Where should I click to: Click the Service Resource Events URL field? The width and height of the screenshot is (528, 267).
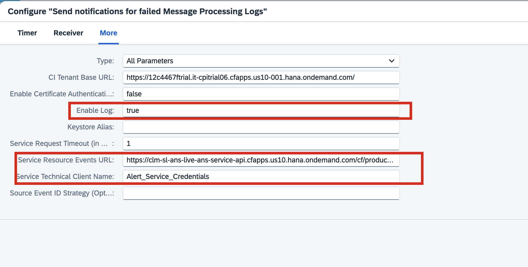click(x=261, y=160)
